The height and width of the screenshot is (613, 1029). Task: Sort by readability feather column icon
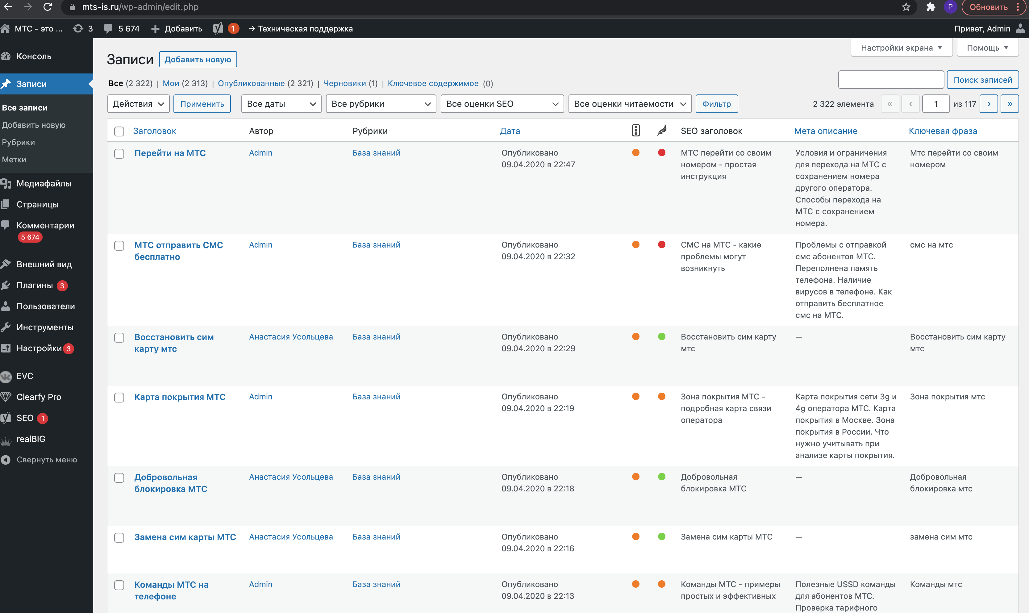pyautogui.click(x=661, y=131)
